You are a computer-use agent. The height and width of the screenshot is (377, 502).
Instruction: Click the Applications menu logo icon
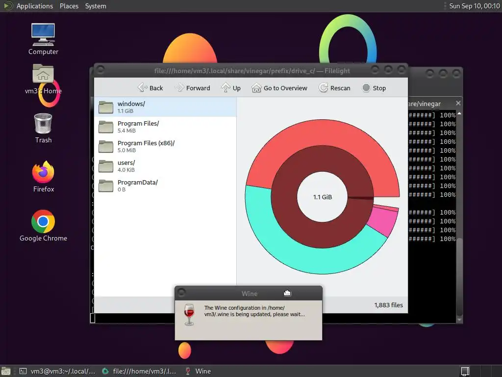pyautogui.click(x=8, y=6)
